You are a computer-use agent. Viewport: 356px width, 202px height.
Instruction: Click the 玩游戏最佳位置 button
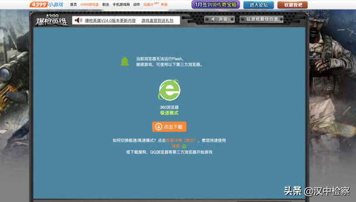(261, 19)
